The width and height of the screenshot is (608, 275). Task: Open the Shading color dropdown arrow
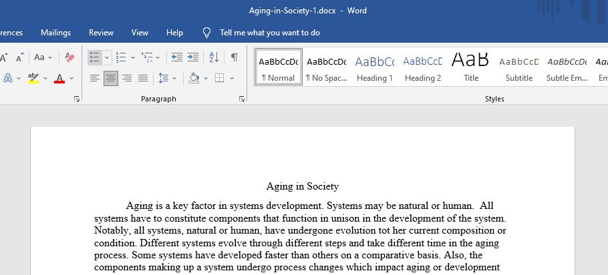pos(206,78)
